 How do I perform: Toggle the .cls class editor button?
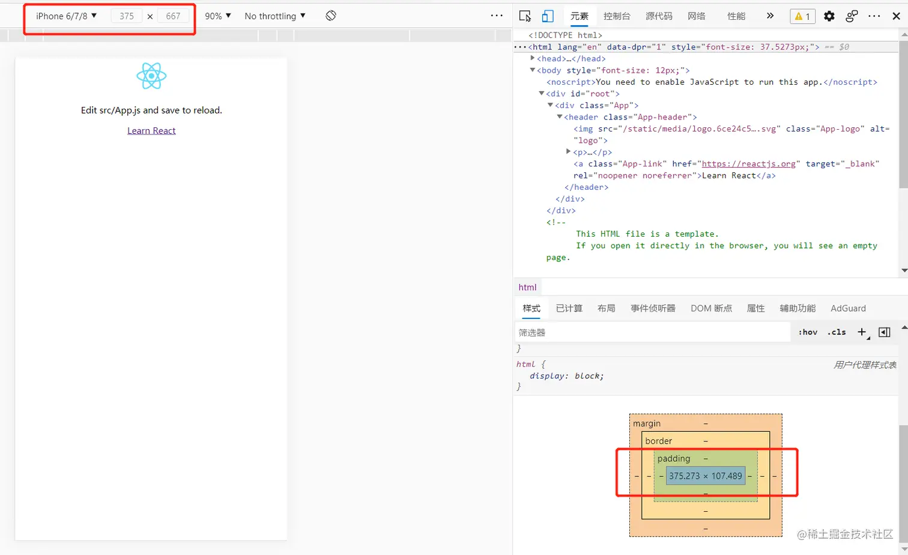click(x=837, y=332)
